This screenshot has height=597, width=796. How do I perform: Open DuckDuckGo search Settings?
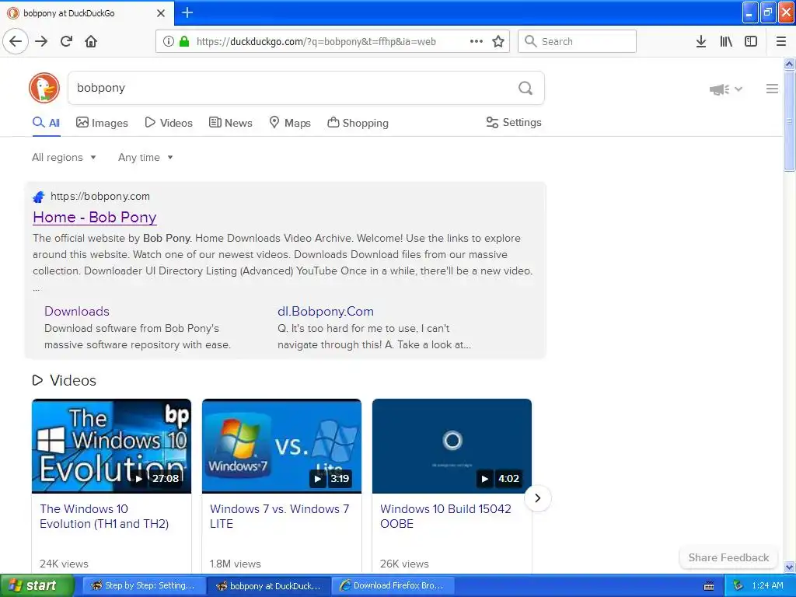point(514,122)
